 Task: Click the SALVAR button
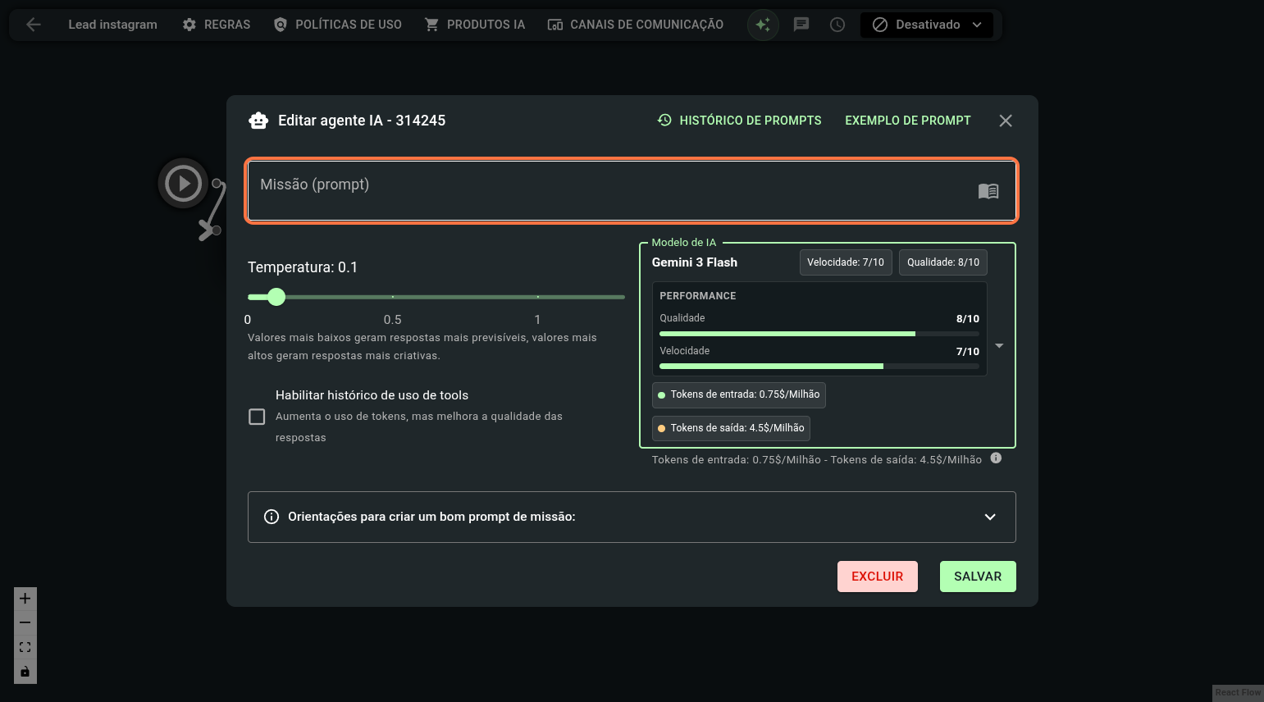tap(978, 577)
